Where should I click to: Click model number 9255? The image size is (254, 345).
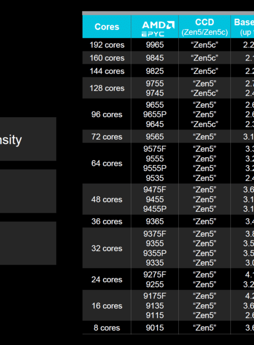[x=155, y=284]
